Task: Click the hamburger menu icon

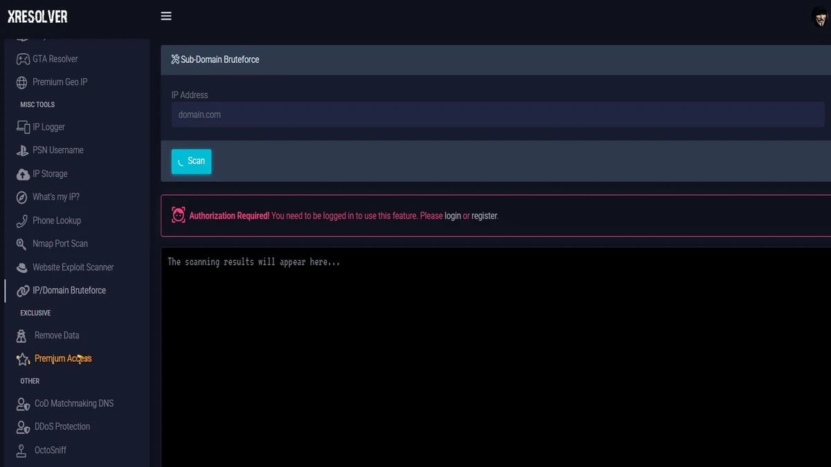Action: pyautogui.click(x=166, y=16)
